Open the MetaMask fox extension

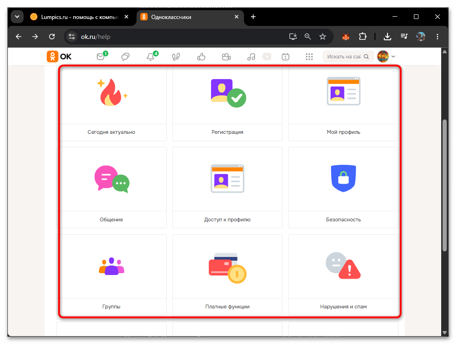[345, 37]
